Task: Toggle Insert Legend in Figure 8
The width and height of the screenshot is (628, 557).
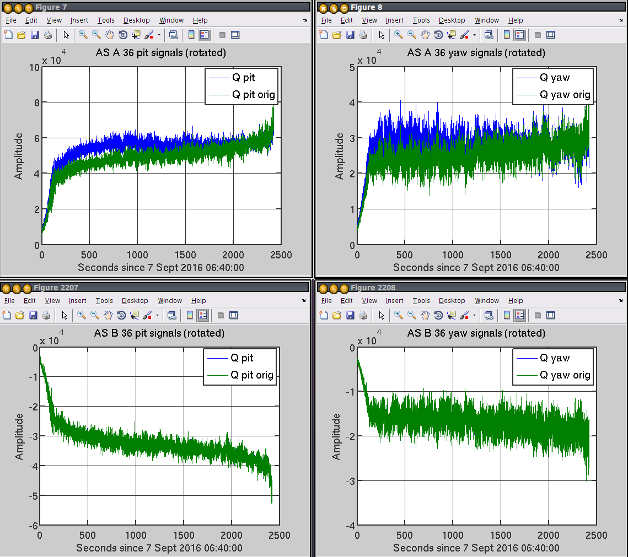Action: coord(520,35)
